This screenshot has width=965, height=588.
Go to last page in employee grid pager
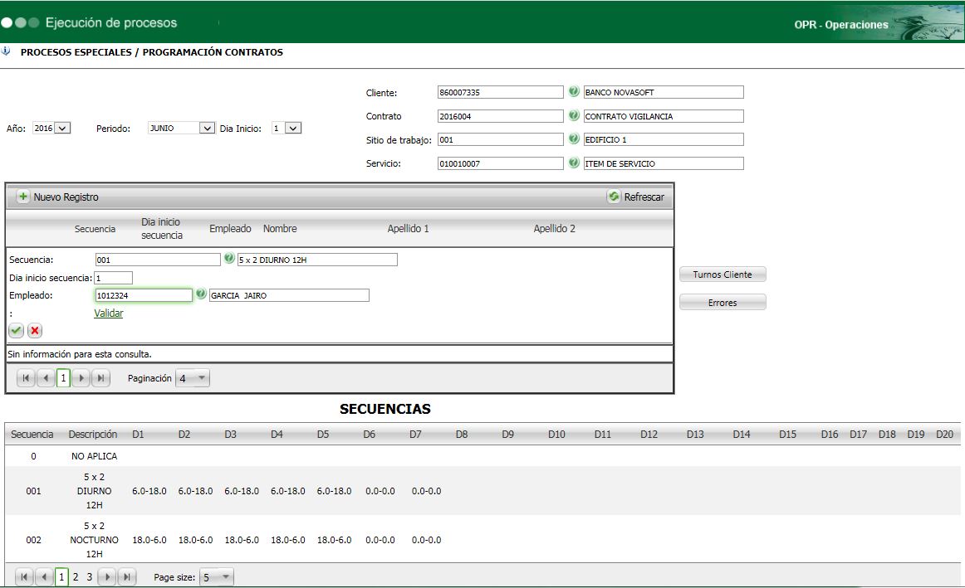[101, 378]
